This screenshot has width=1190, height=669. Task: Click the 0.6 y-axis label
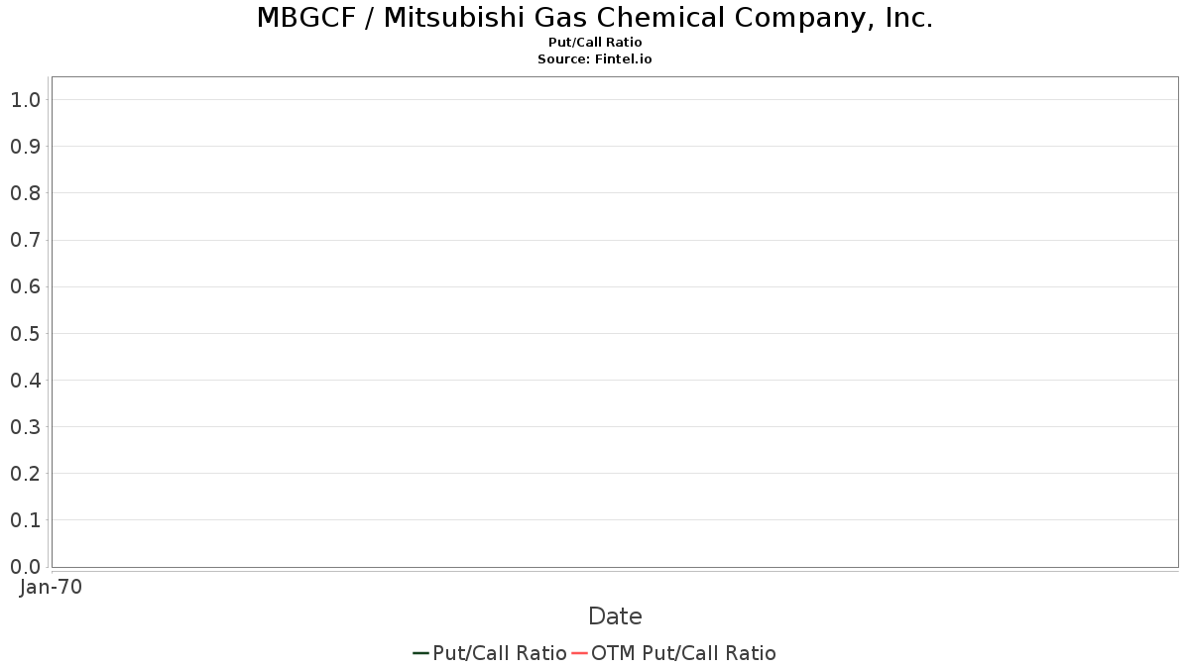click(25, 286)
